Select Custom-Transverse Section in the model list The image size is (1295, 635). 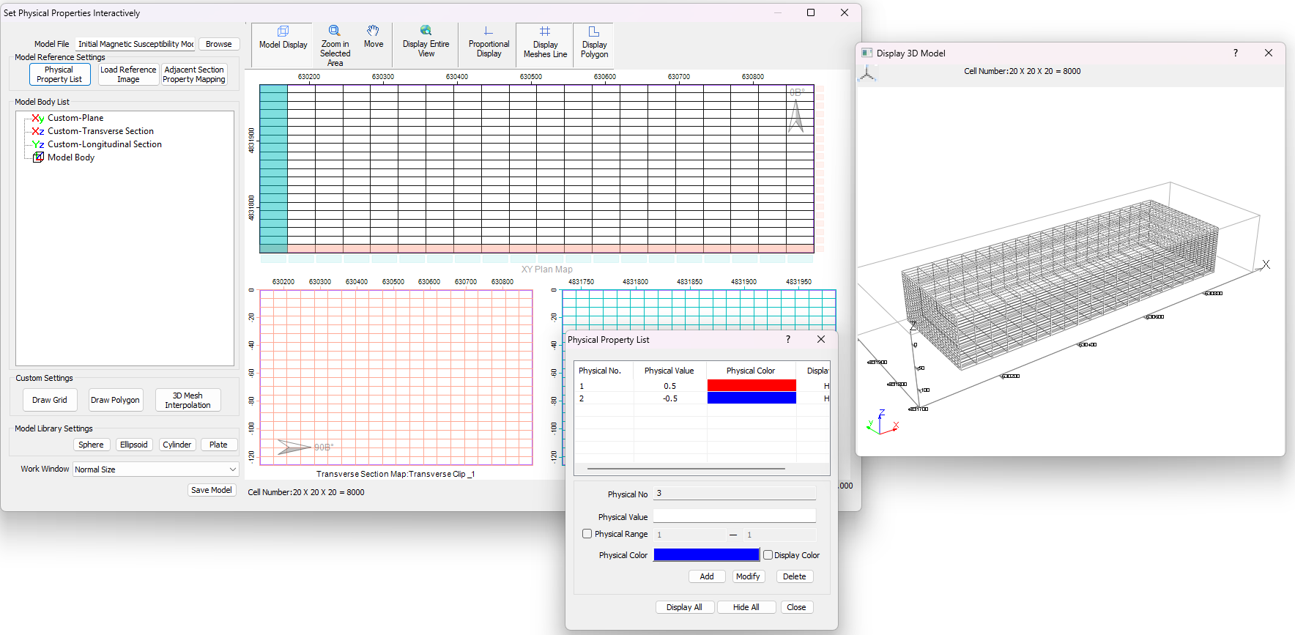pos(100,131)
